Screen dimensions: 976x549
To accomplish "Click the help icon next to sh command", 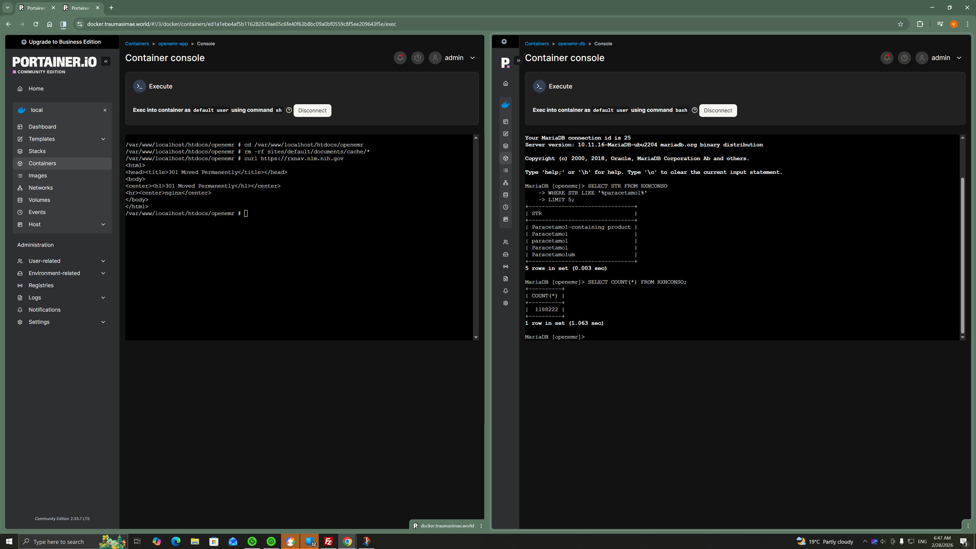I will click(x=289, y=110).
